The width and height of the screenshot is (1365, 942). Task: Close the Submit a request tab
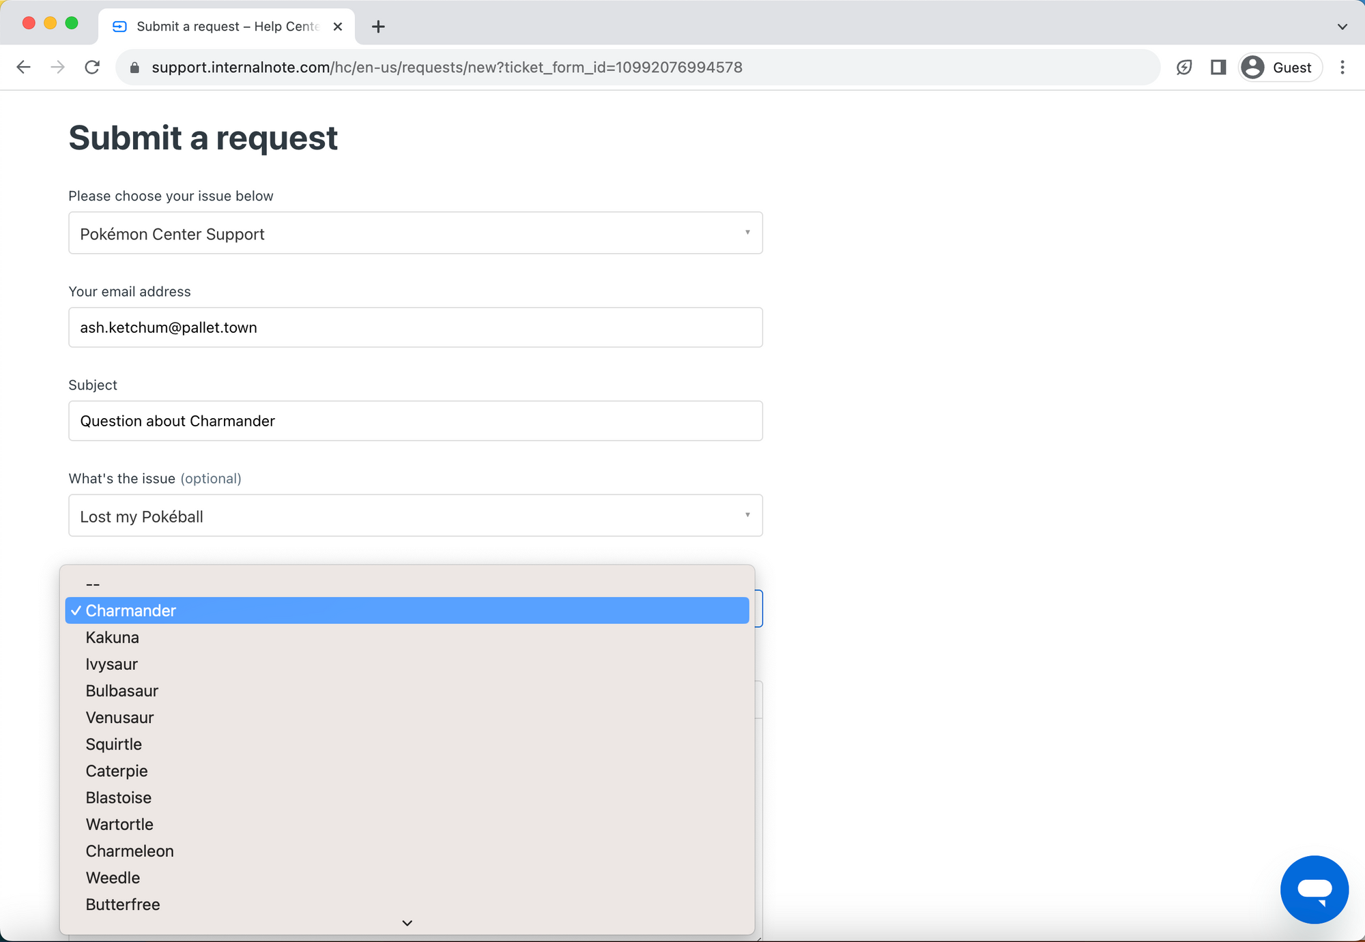pos(338,27)
